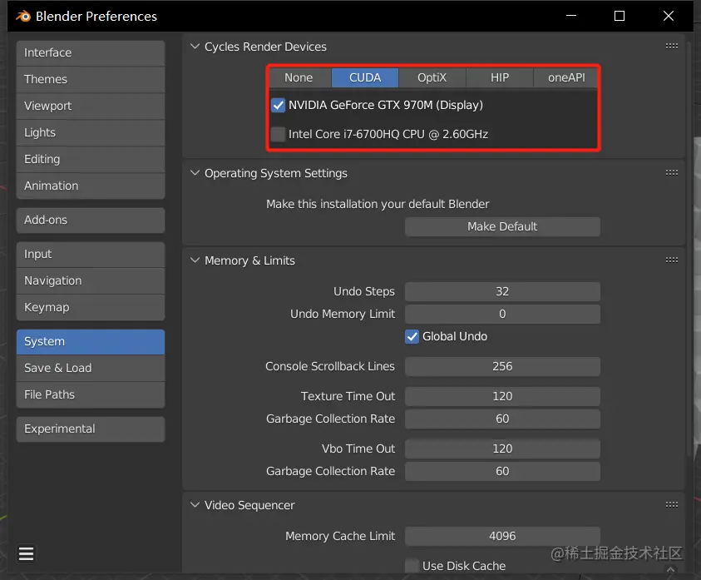701x580 pixels.
Task: Enable the Use Disk Cache checkbox
Action: pyautogui.click(x=412, y=566)
